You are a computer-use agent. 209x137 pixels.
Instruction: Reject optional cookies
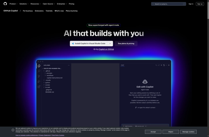click(171, 132)
